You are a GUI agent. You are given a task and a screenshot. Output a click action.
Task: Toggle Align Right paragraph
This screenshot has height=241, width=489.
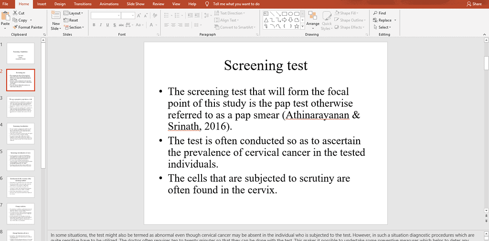[x=180, y=25]
